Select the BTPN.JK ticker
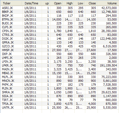 pyautogui.click(x=7, y=19)
